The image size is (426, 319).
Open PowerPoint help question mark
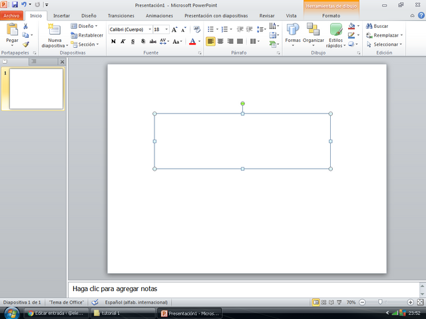point(421,15)
